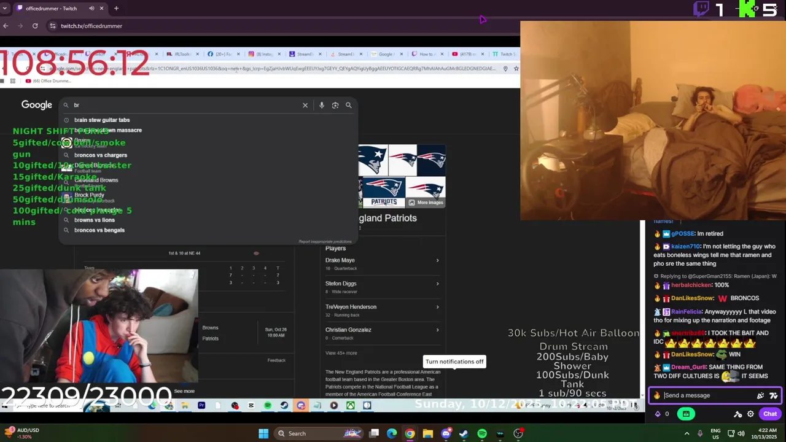Image resolution: width=786 pixels, height=442 pixels.
Task: Open Microsoft Edge from taskbar
Action: pos(392,433)
